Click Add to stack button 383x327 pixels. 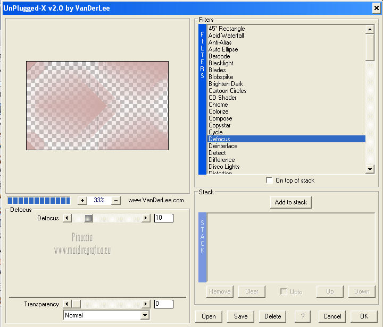[290, 202]
